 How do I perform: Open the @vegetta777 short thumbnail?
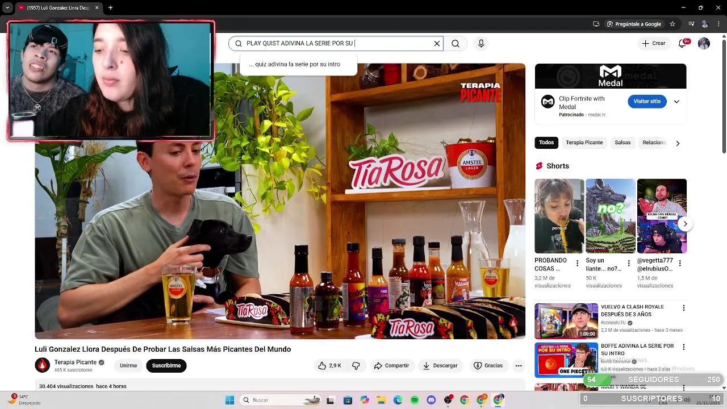click(662, 216)
